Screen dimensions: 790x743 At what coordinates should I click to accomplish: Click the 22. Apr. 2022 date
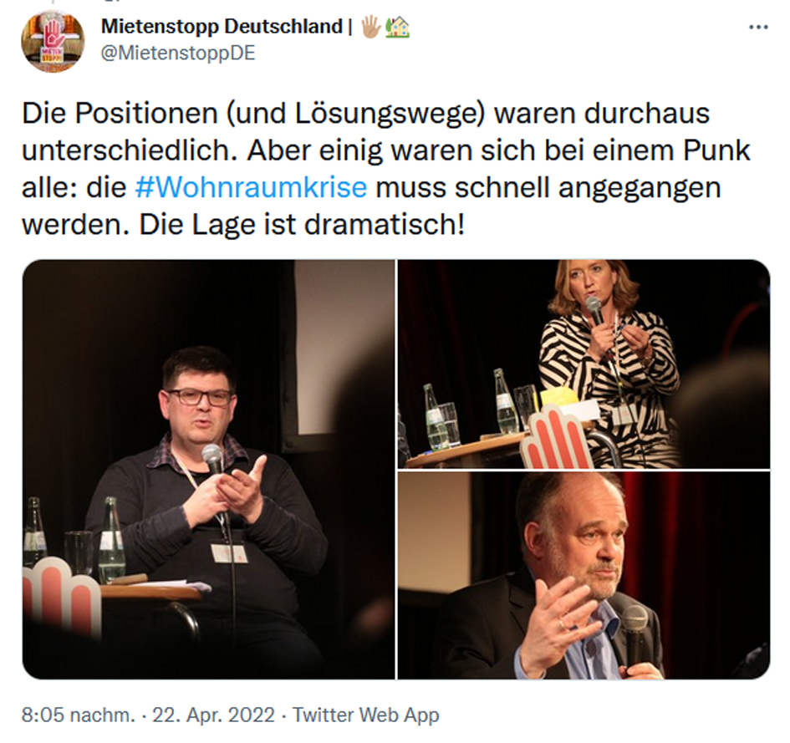pos(213,715)
